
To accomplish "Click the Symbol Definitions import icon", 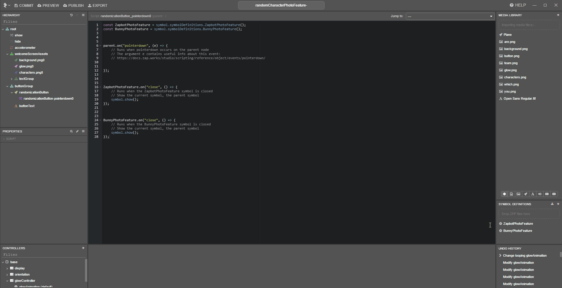I will click(552, 204).
